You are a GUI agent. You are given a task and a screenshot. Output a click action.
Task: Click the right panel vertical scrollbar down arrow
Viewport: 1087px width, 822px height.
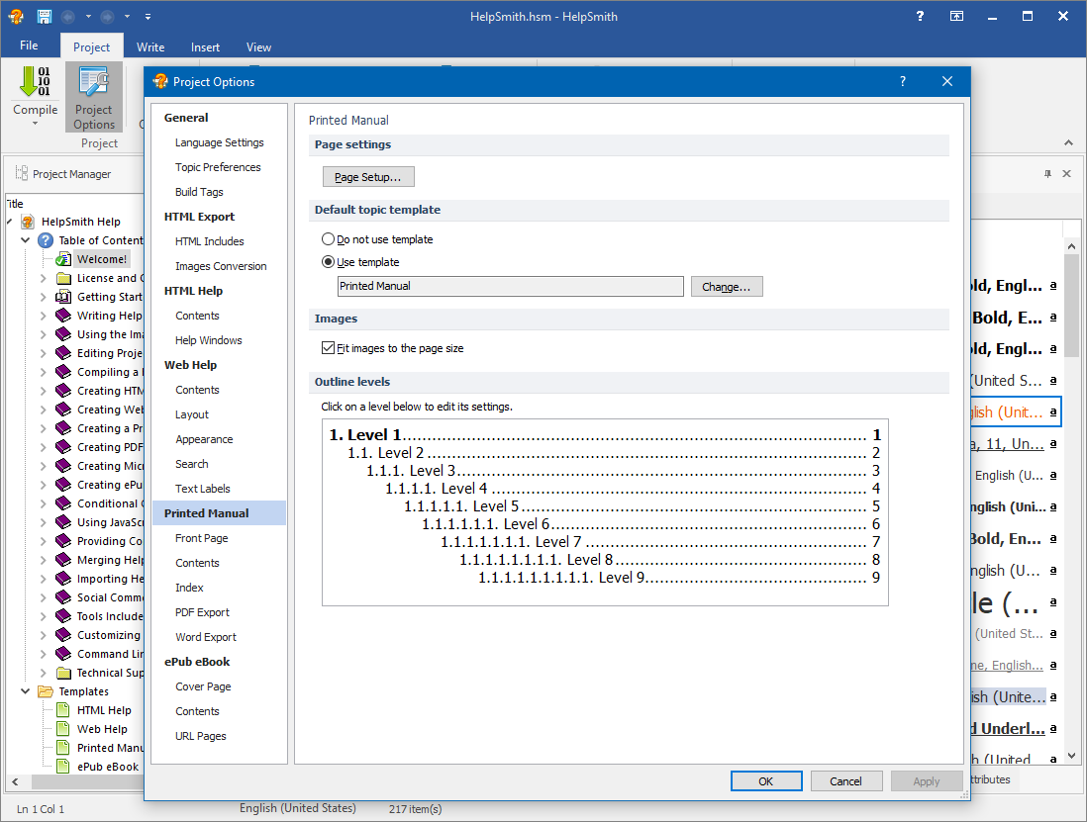(x=1071, y=756)
